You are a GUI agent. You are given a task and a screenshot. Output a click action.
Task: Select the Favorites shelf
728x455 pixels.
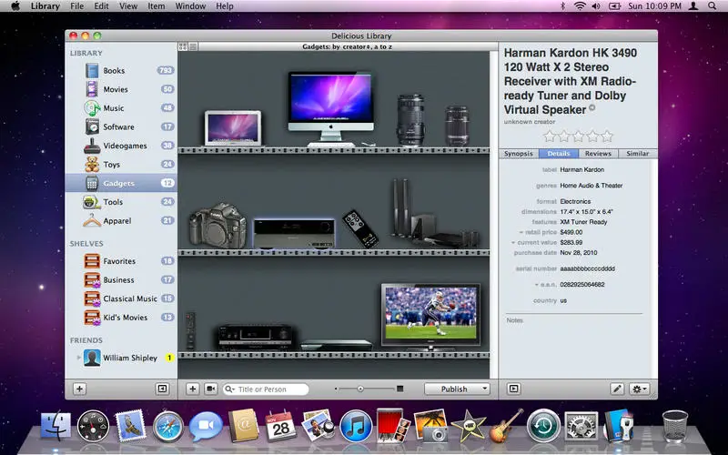click(x=121, y=261)
